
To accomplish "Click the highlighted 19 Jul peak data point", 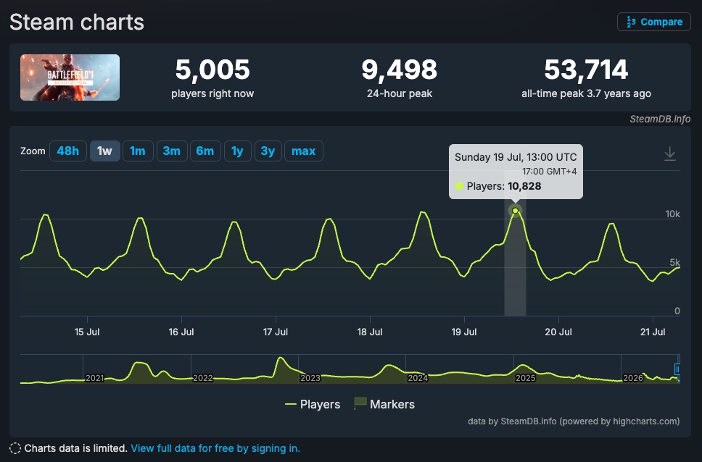I will (516, 211).
